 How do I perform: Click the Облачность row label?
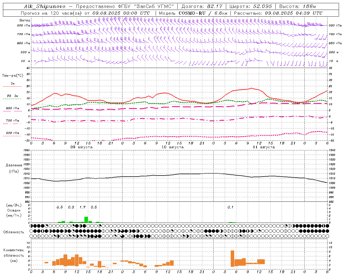coord(14,232)
